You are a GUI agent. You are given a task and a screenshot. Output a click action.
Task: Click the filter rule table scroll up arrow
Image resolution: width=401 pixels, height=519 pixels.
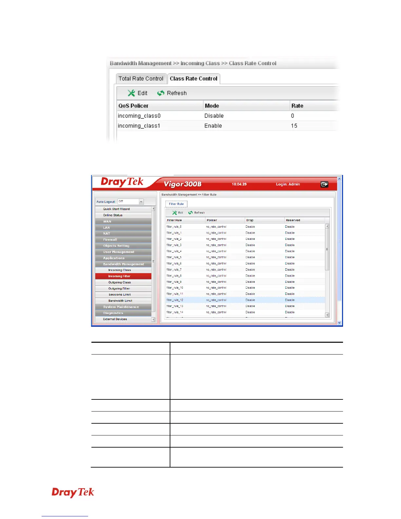click(327, 226)
